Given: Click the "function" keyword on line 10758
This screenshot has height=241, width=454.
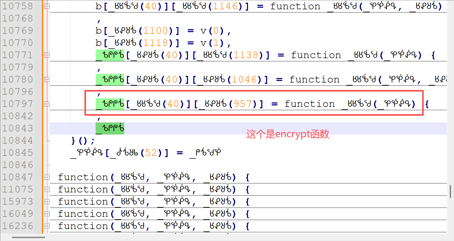Looking at the screenshot, I should (x=295, y=6).
